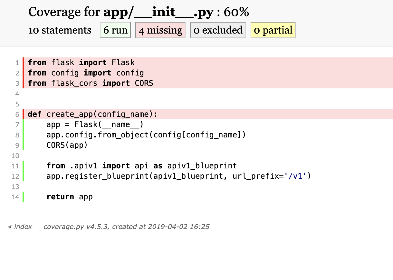This screenshot has width=393, height=280.
Task: Click the missing line importing Flask
Action: tap(81, 63)
